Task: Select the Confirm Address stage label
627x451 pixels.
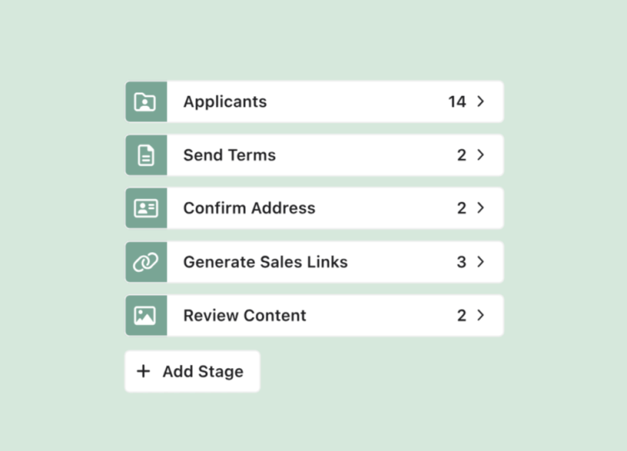Action: (249, 208)
